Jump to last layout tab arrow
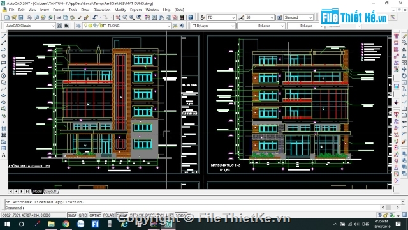The height and width of the screenshot is (230, 408). [x=27, y=192]
